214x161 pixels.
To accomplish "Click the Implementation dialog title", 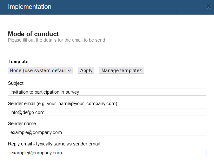I will pyautogui.click(x=30, y=7).
